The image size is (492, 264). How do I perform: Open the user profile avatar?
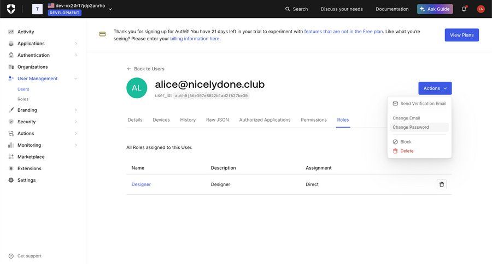[x=481, y=9]
